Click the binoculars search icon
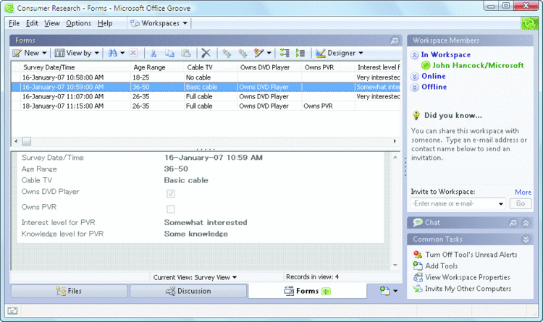 click(x=112, y=53)
